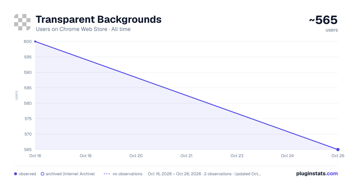Click the Oct 16 x-axis label

click(35, 156)
